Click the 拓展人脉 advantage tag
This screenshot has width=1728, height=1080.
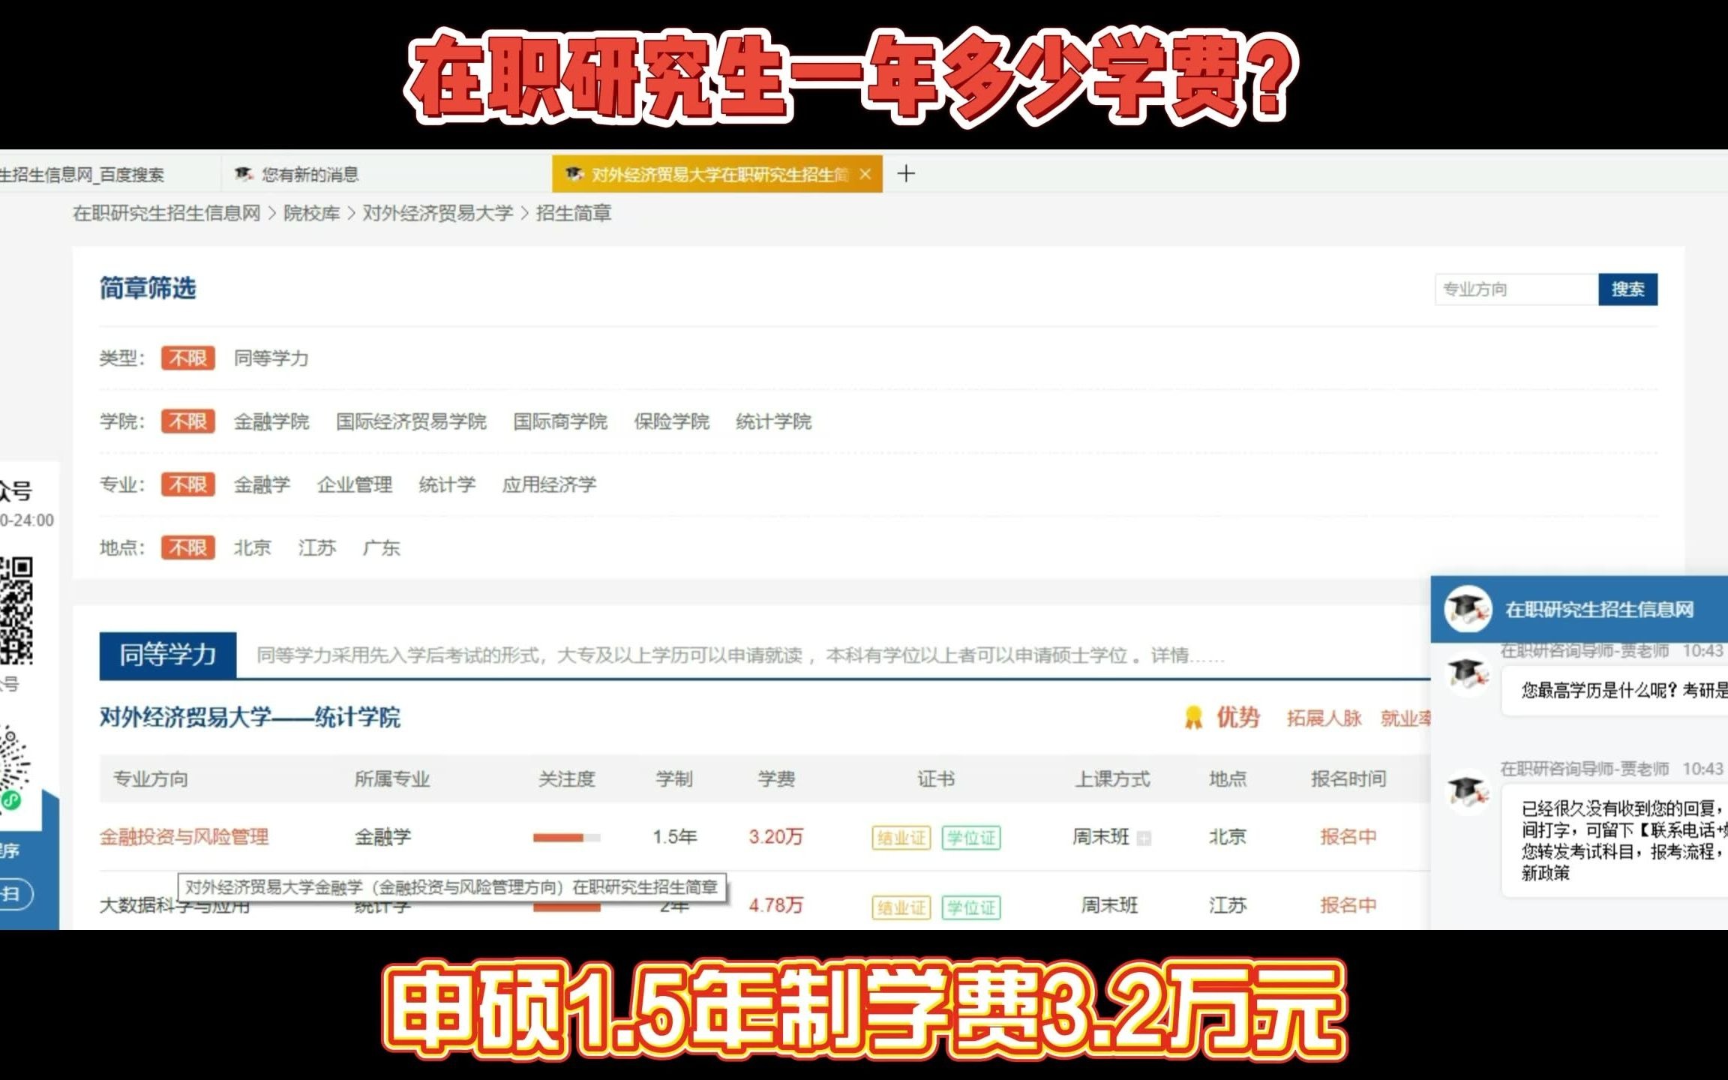1324,718
